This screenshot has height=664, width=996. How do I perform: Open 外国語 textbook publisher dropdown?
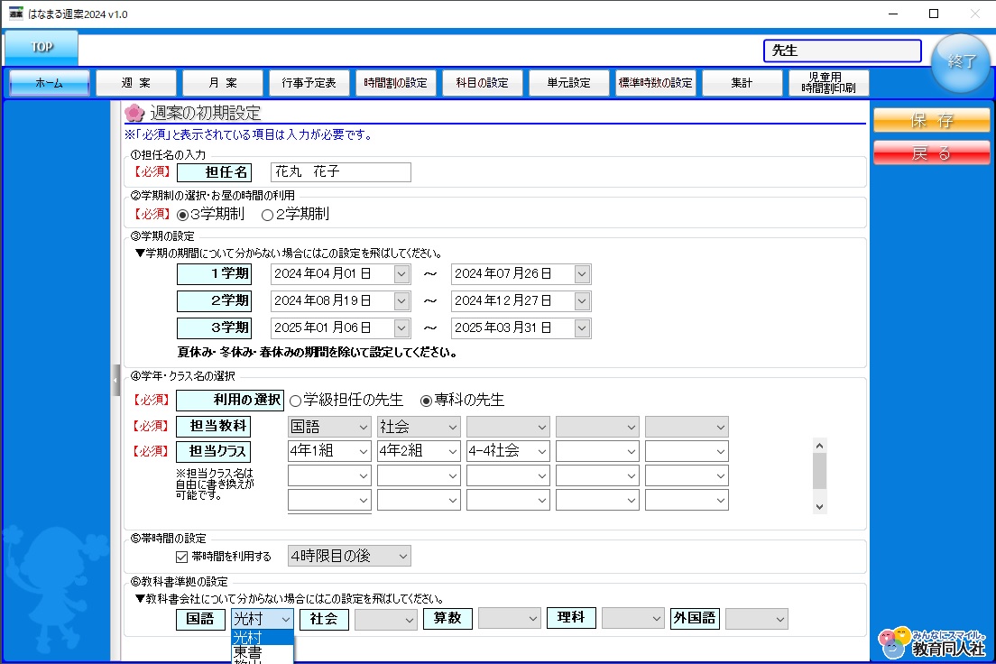tap(757, 620)
